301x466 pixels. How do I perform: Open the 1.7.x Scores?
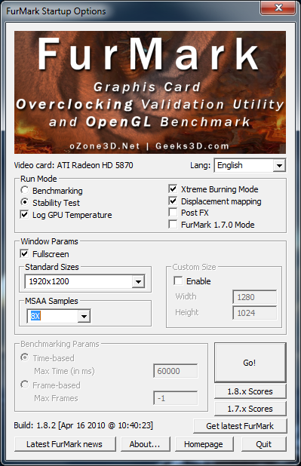click(x=250, y=409)
